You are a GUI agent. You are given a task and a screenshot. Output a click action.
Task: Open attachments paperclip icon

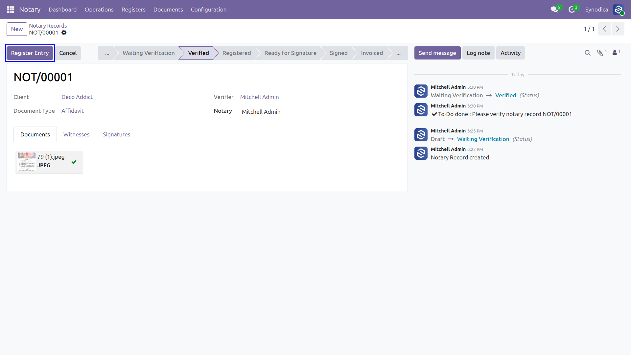pos(600,53)
